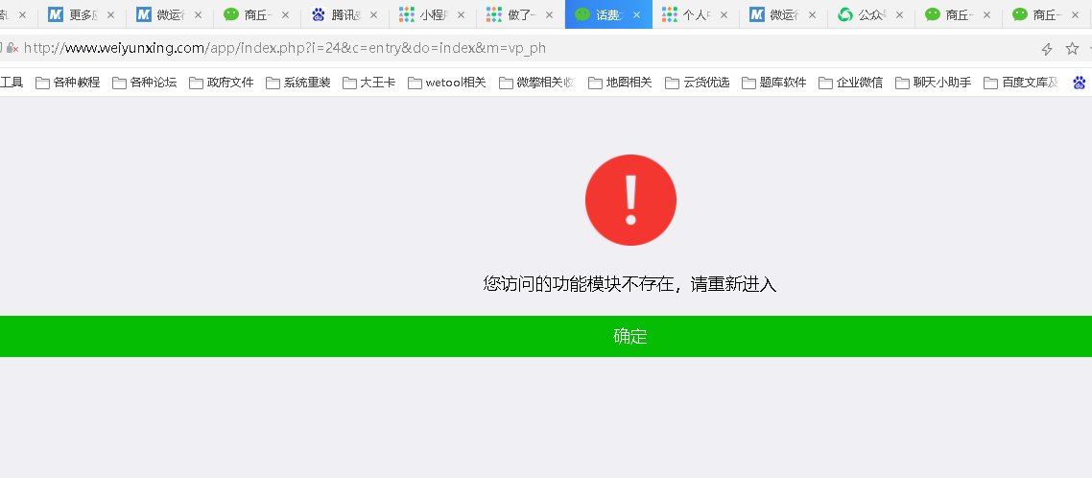Close the 公众 tab

pyautogui.click(x=899, y=14)
